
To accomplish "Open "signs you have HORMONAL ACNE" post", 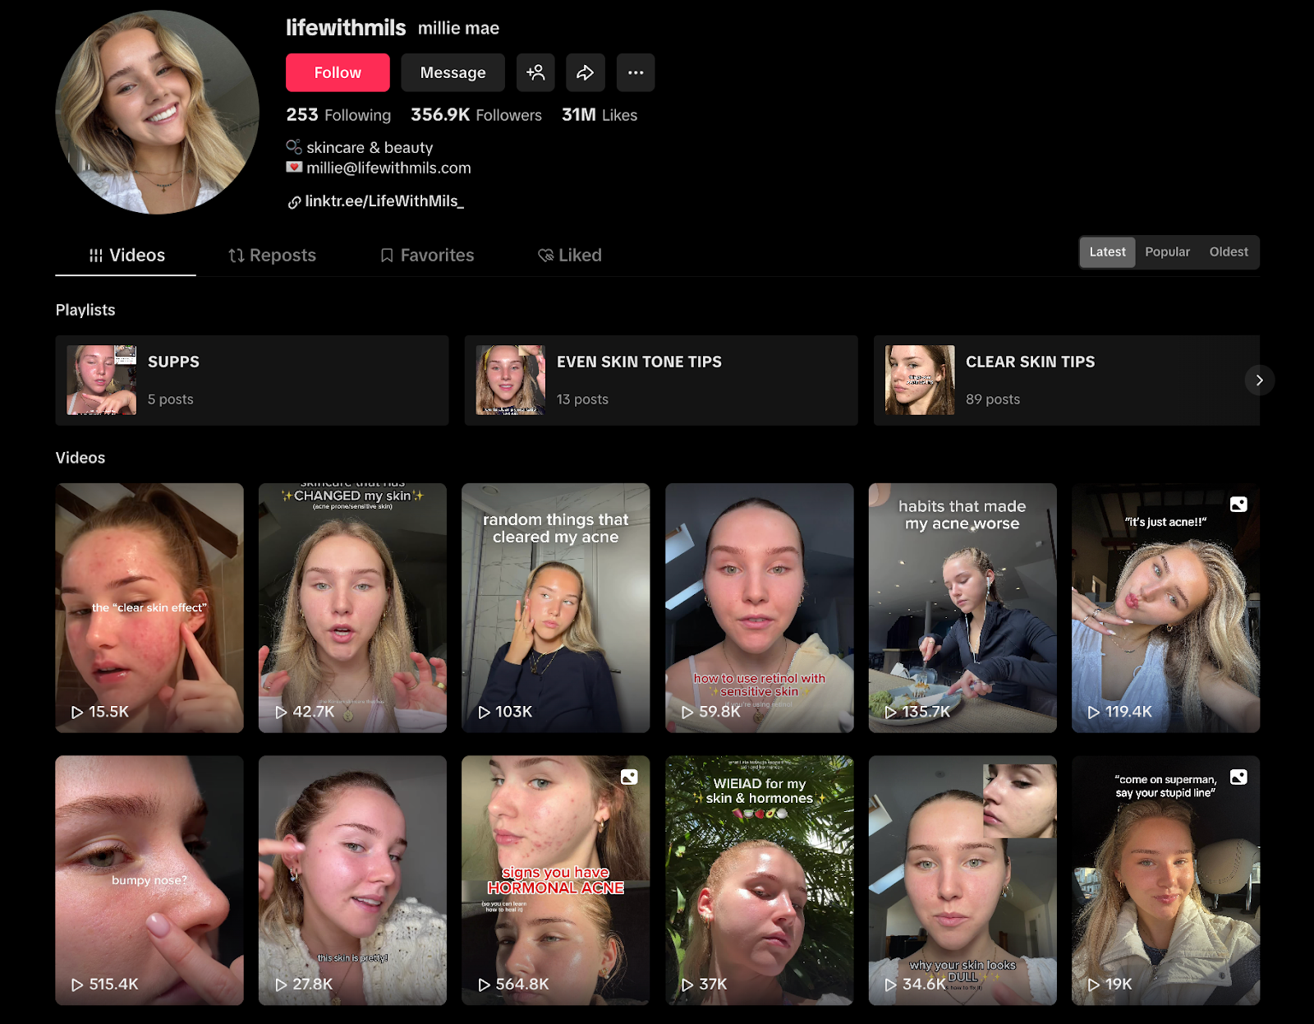I will [x=555, y=880].
